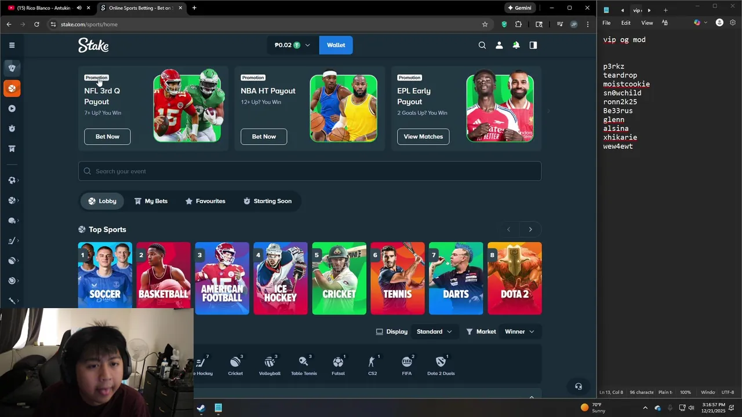Click the Steam icon in the taskbar
Image resolution: width=742 pixels, height=417 pixels.
click(x=201, y=408)
